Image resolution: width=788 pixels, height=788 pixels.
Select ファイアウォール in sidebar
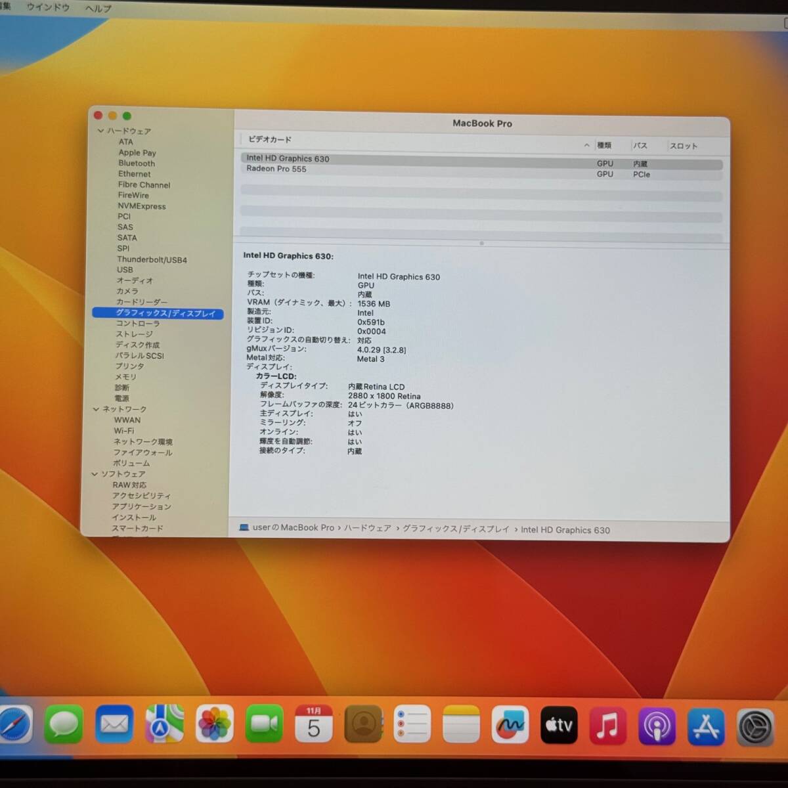pyautogui.click(x=143, y=452)
